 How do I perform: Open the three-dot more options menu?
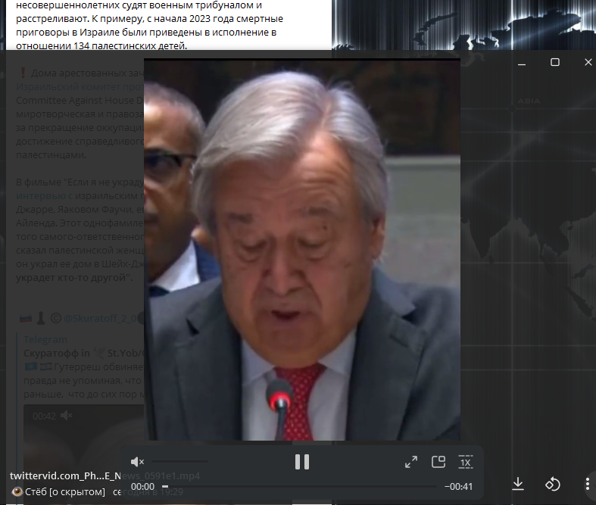[x=587, y=484]
